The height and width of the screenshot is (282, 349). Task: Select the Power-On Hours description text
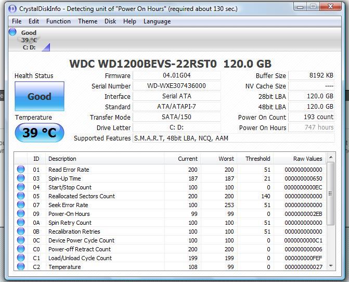point(69,214)
